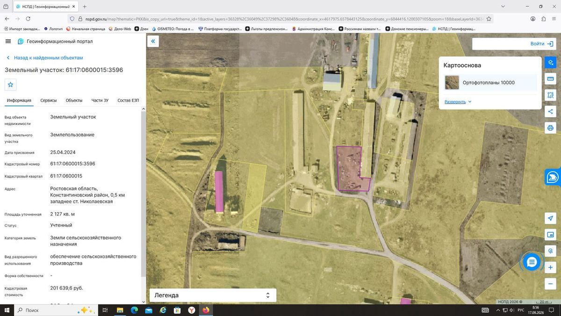Add parcel to favorites with star icon

[x=11, y=85]
